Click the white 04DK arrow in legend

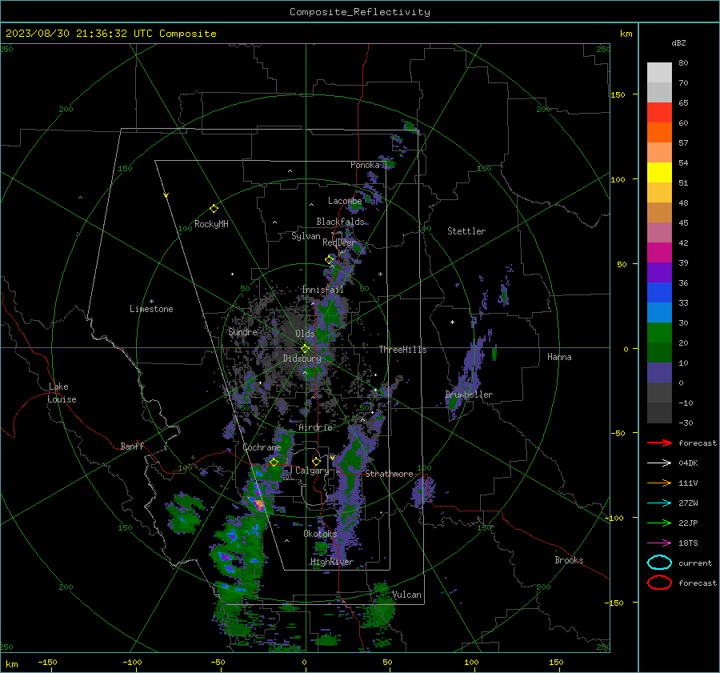(659, 463)
